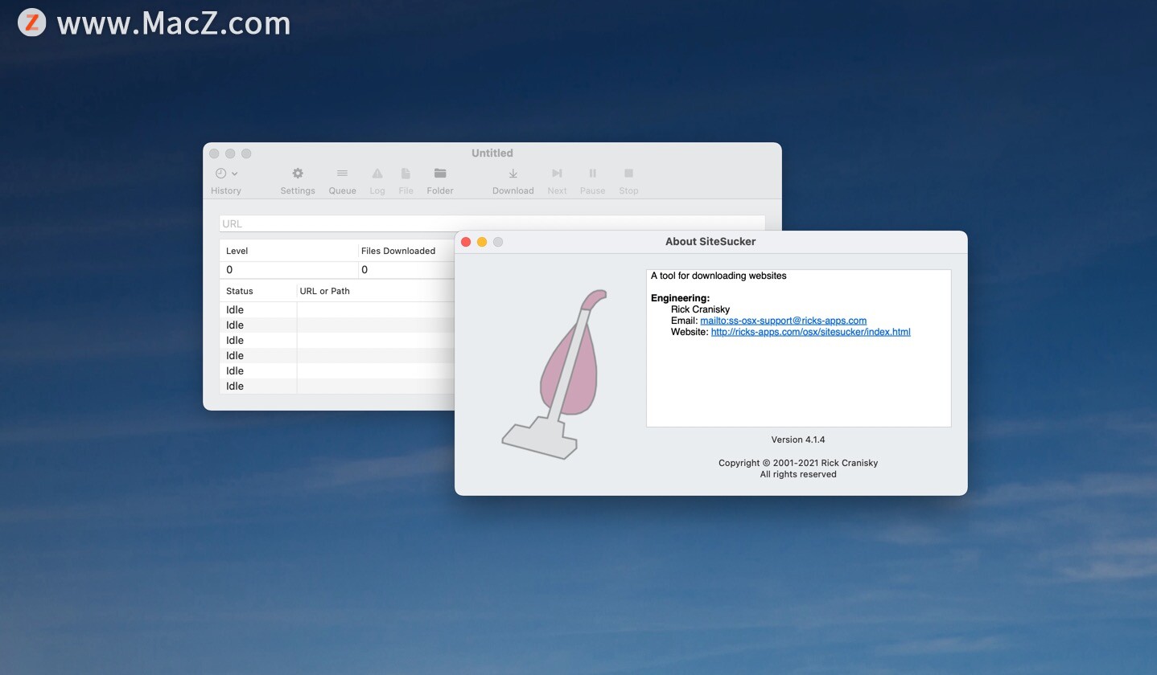The width and height of the screenshot is (1157, 675).
Task: Click the Files Downloaded header
Action: click(397, 251)
